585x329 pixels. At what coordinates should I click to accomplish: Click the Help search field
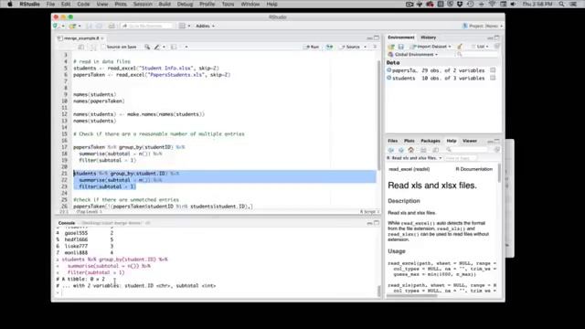click(x=468, y=150)
